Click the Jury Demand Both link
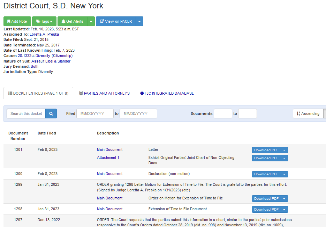The height and width of the screenshot is (227, 326). (35, 66)
